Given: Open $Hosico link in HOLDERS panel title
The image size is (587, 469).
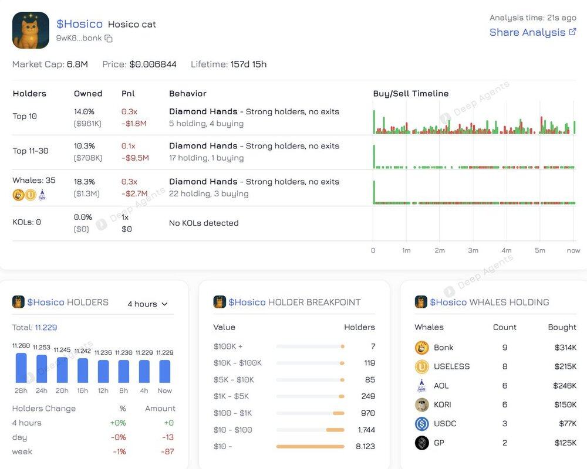Looking at the screenshot, I should (x=46, y=302).
